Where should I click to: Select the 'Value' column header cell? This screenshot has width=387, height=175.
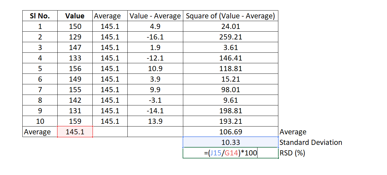[75, 16]
